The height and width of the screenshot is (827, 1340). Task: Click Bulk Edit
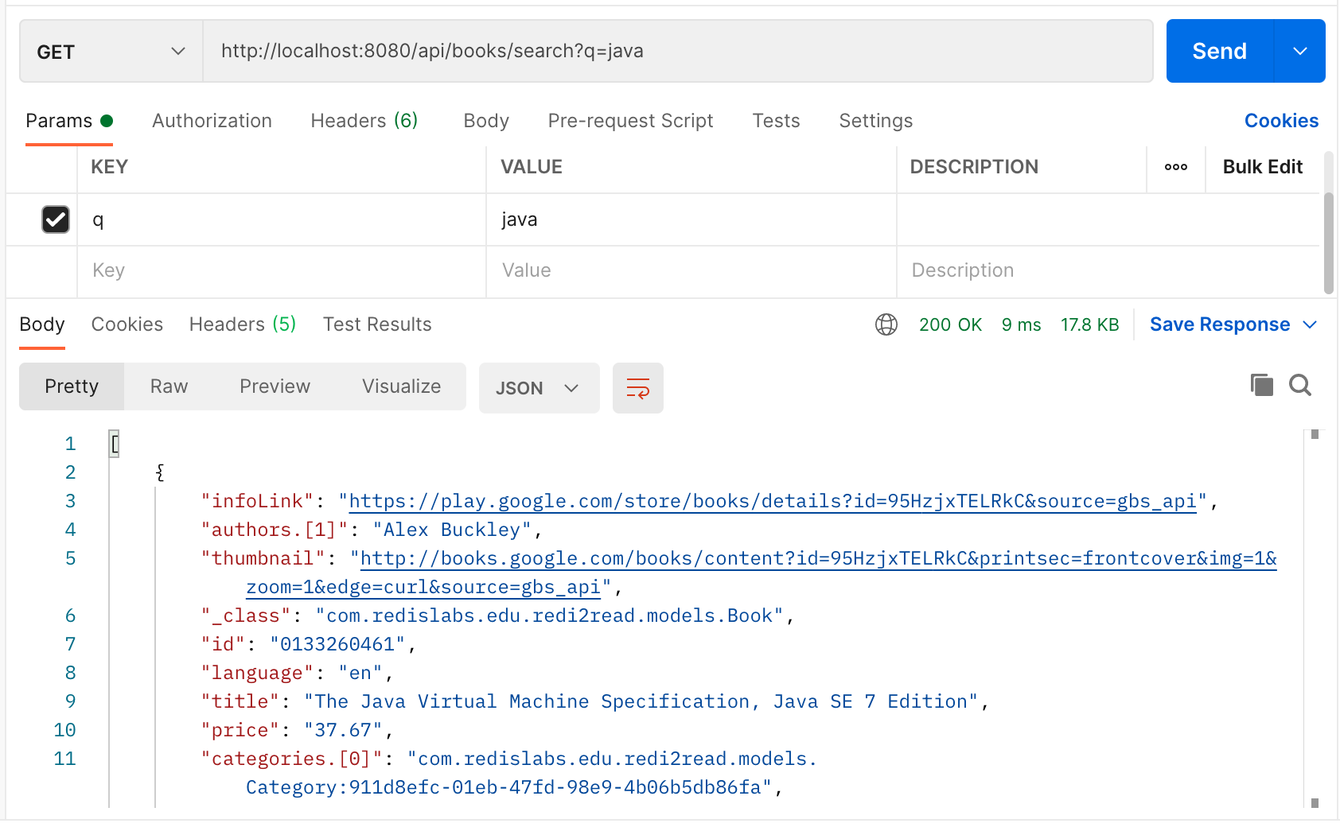[x=1262, y=167]
